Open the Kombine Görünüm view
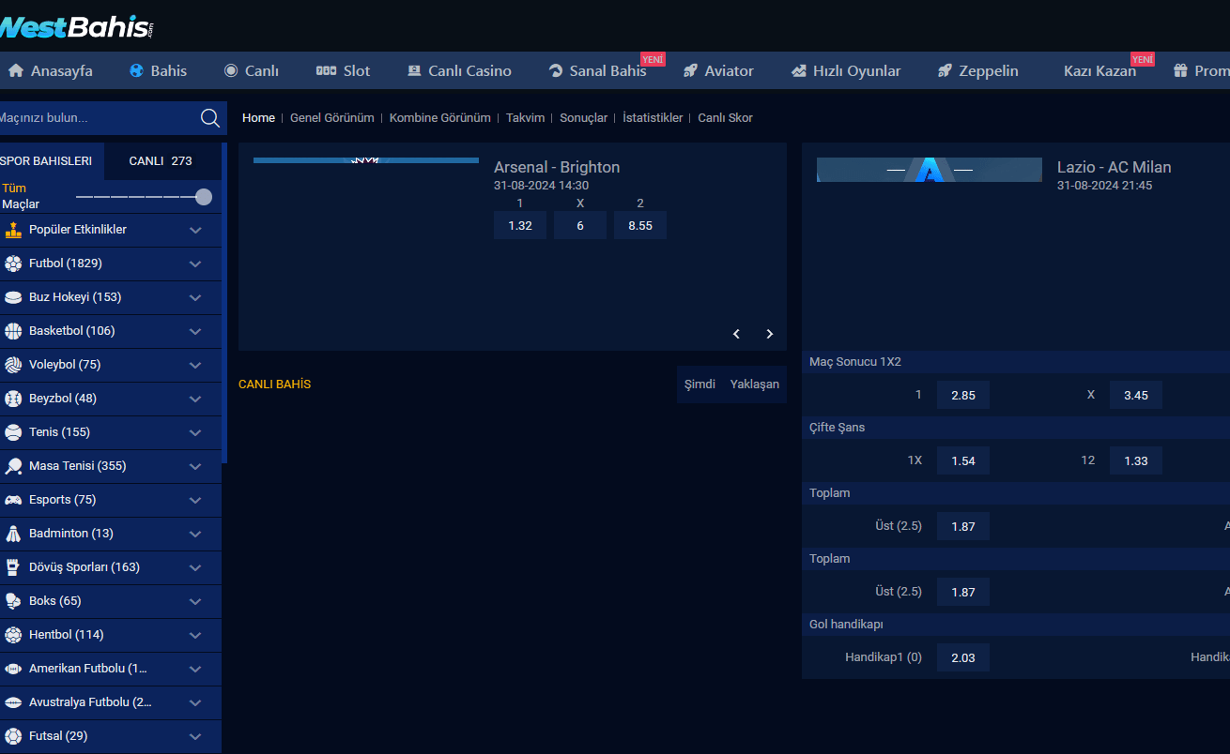This screenshot has height=754, width=1230. 440,118
